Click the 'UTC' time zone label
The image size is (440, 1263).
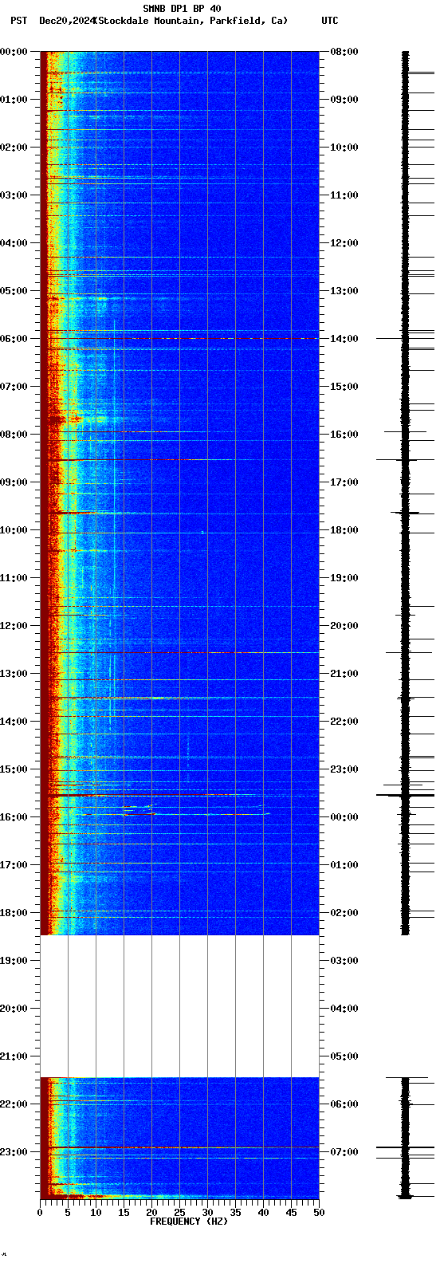tap(330, 21)
